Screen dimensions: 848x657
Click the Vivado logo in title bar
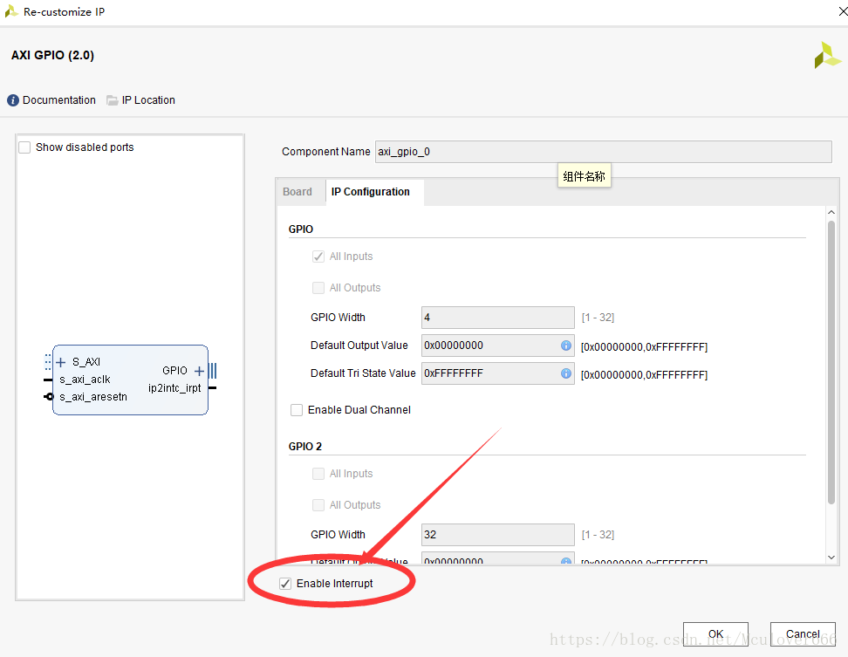point(10,11)
